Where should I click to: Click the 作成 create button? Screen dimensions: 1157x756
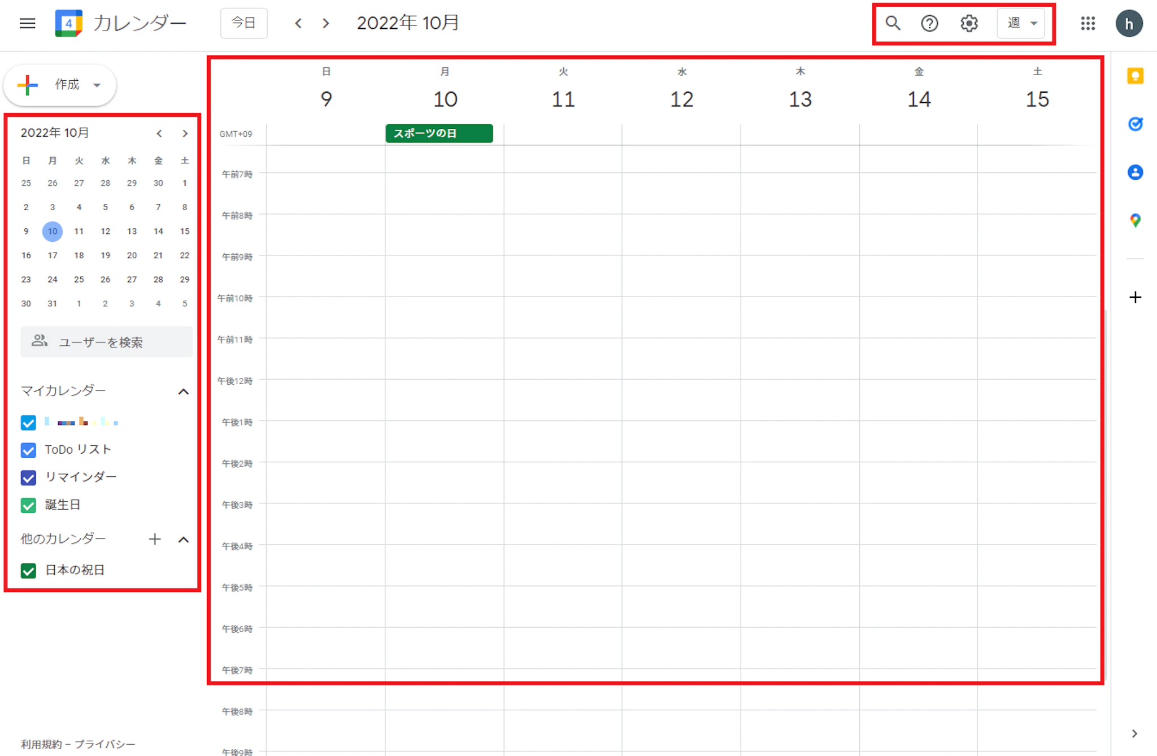tap(60, 85)
